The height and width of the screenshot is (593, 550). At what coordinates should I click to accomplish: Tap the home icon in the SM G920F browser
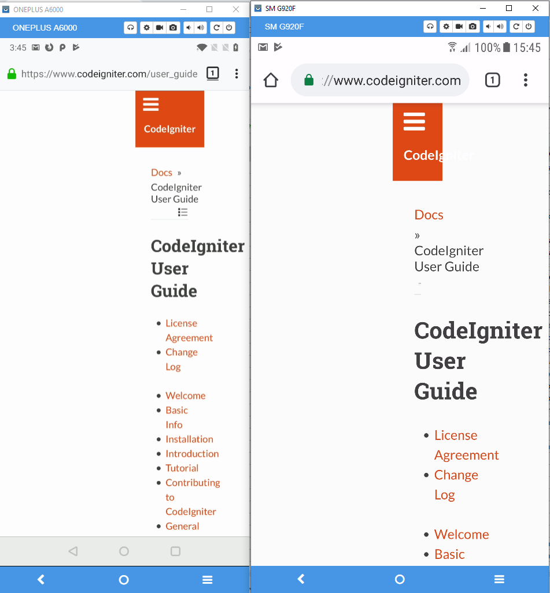point(270,80)
